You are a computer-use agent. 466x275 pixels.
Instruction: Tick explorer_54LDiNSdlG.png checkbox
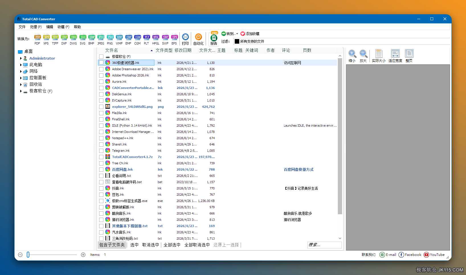click(101, 107)
